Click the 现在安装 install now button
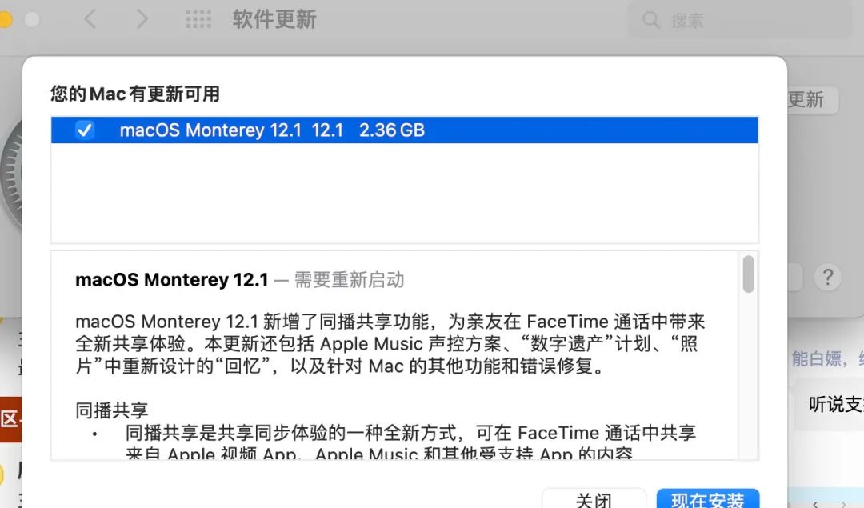This screenshot has height=508, width=864. [707, 499]
